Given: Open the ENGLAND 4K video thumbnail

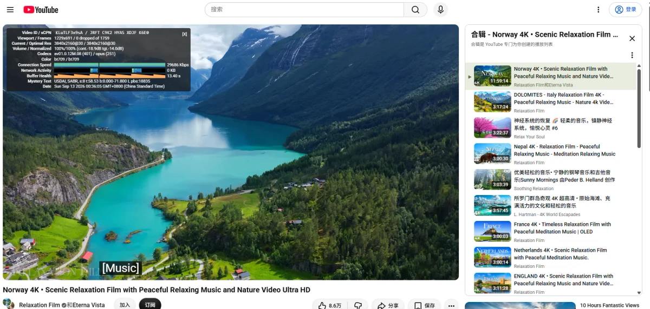Looking at the screenshot, I should pyautogui.click(x=492, y=283).
